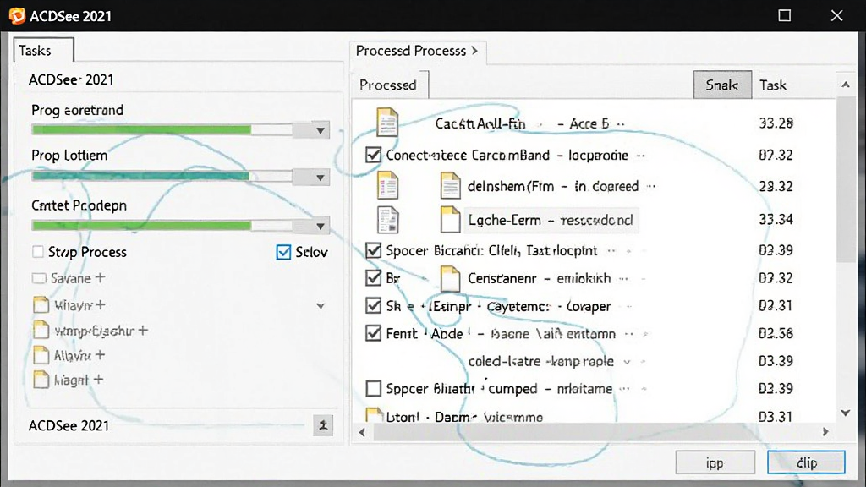Open the 'Processd Process' tab
The height and width of the screenshot is (487, 866).
pyautogui.click(x=418, y=51)
